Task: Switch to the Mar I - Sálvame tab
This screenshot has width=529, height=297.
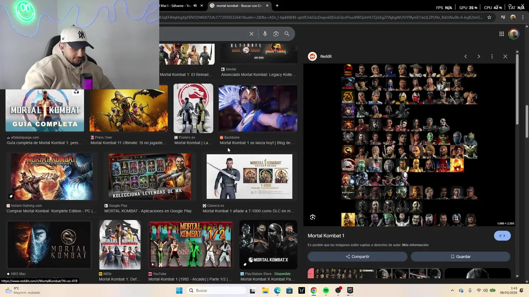Action: click(x=175, y=6)
